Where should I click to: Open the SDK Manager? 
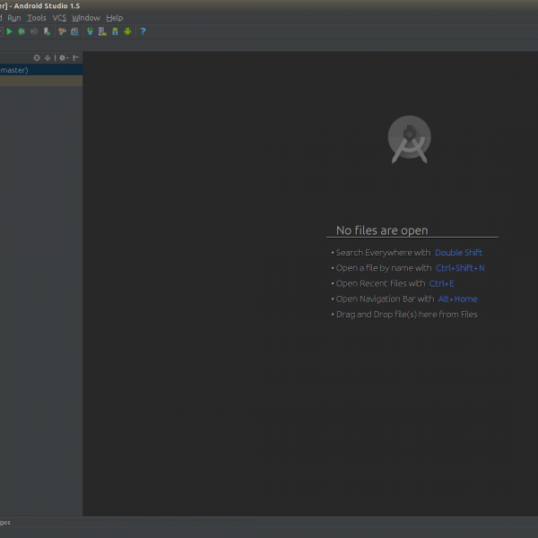click(x=115, y=31)
